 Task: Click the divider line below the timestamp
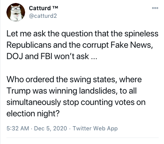click(82, 138)
